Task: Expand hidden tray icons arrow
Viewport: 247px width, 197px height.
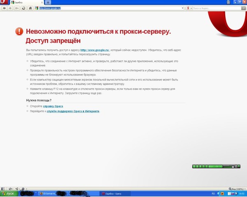Action: [219, 194]
